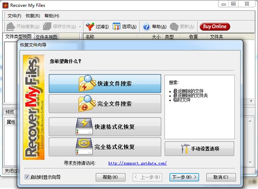The height and width of the screenshot is (189, 258).
Task: Open the 帮助(H) menu
Action: [52, 16]
